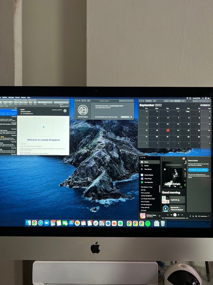Play the current Spotify track
This screenshot has height=285, width=213.
tap(175, 215)
